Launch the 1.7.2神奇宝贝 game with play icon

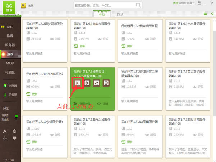click(77, 83)
